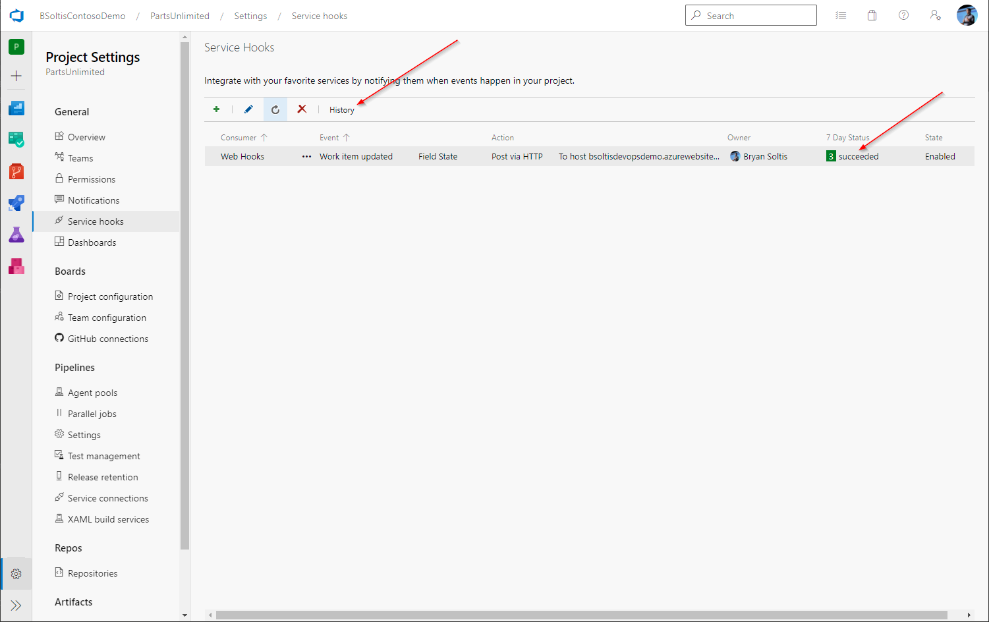This screenshot has height=622, width=989.
Task: Expand sidebar with double chevron
Action: 16,606
